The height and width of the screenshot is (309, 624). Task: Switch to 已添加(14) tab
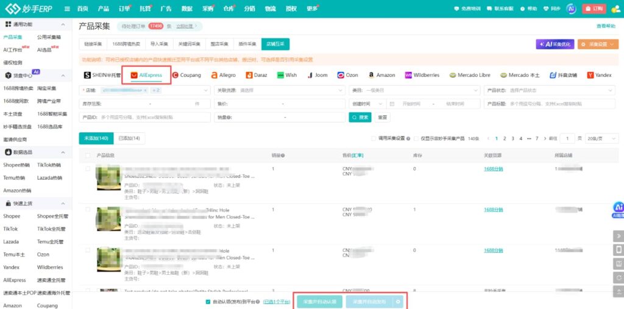tap(129, 138)
